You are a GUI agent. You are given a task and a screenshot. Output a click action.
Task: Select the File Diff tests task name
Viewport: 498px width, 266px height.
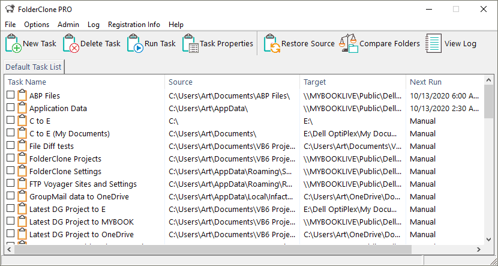[52, 146]
